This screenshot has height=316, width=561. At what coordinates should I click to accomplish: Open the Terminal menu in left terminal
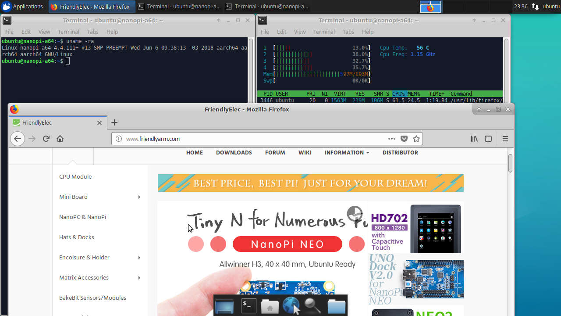click(x=68, y=32)
